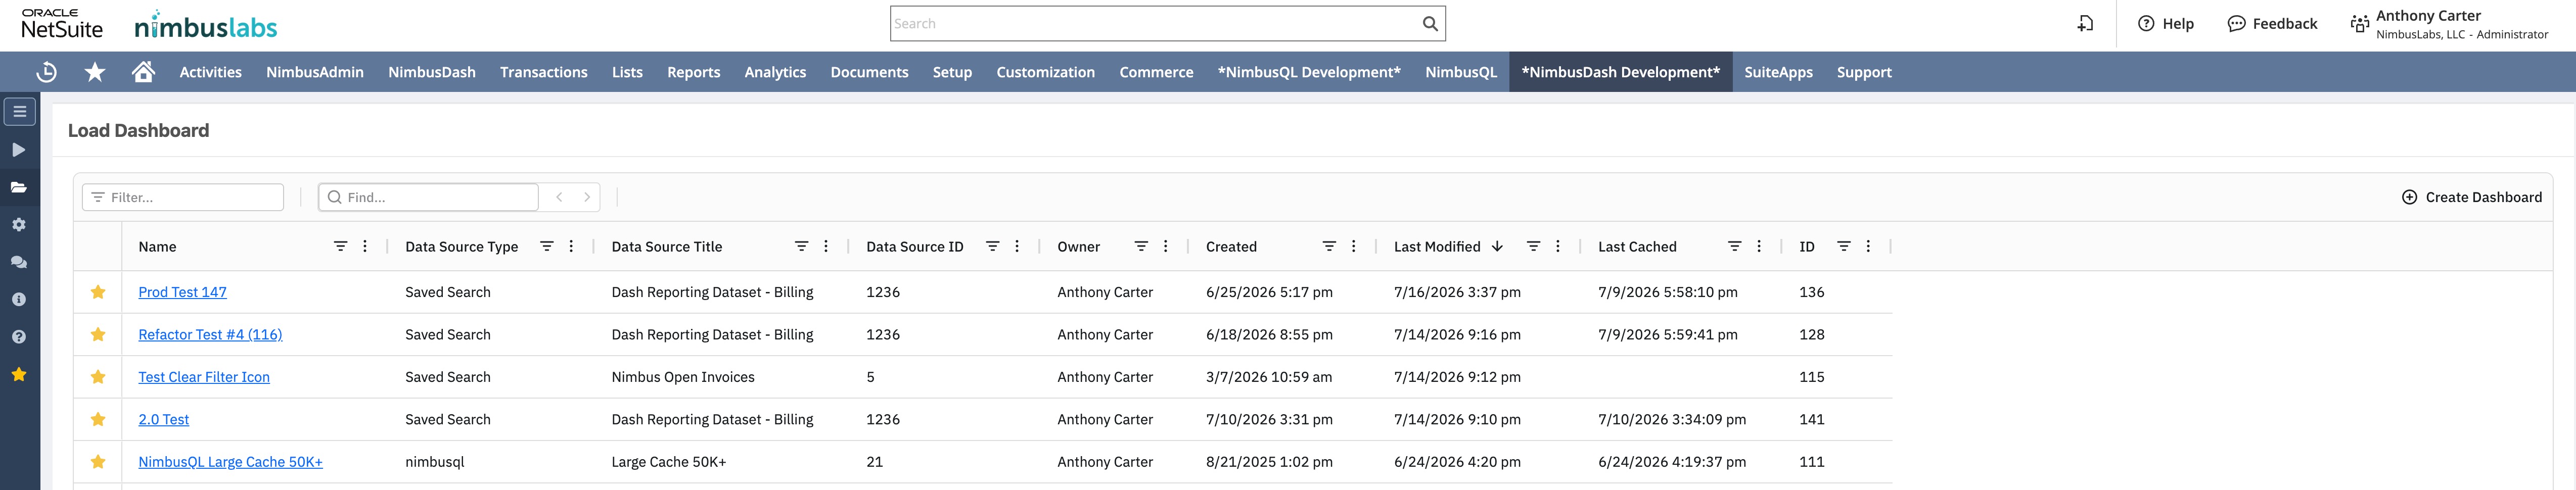Click the Feedback link
This screenshot has height=490, width=2576.
[2272, 24]
